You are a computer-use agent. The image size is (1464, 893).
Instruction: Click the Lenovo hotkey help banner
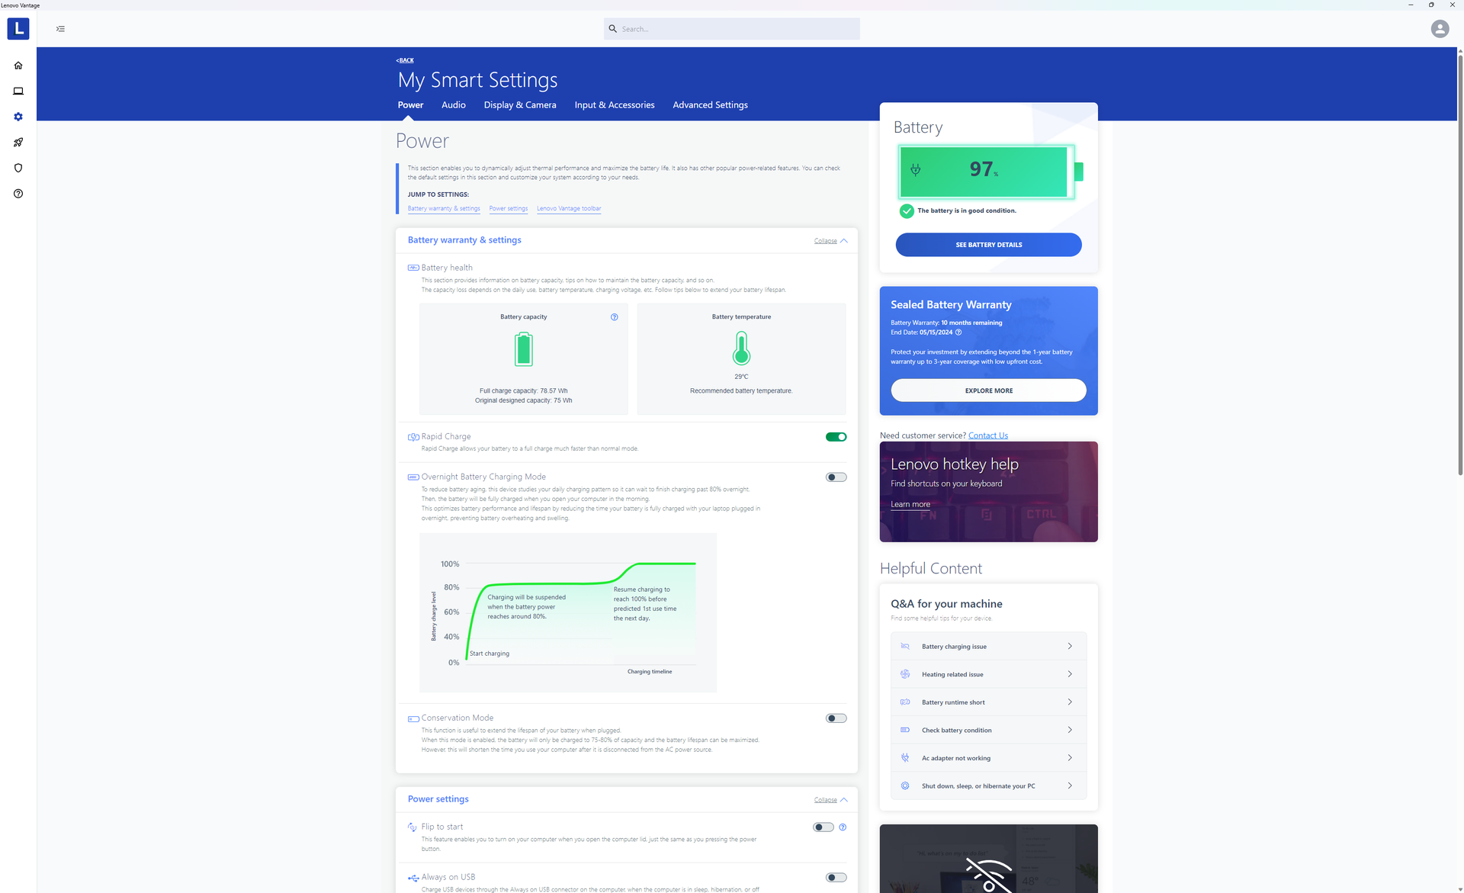988,492
